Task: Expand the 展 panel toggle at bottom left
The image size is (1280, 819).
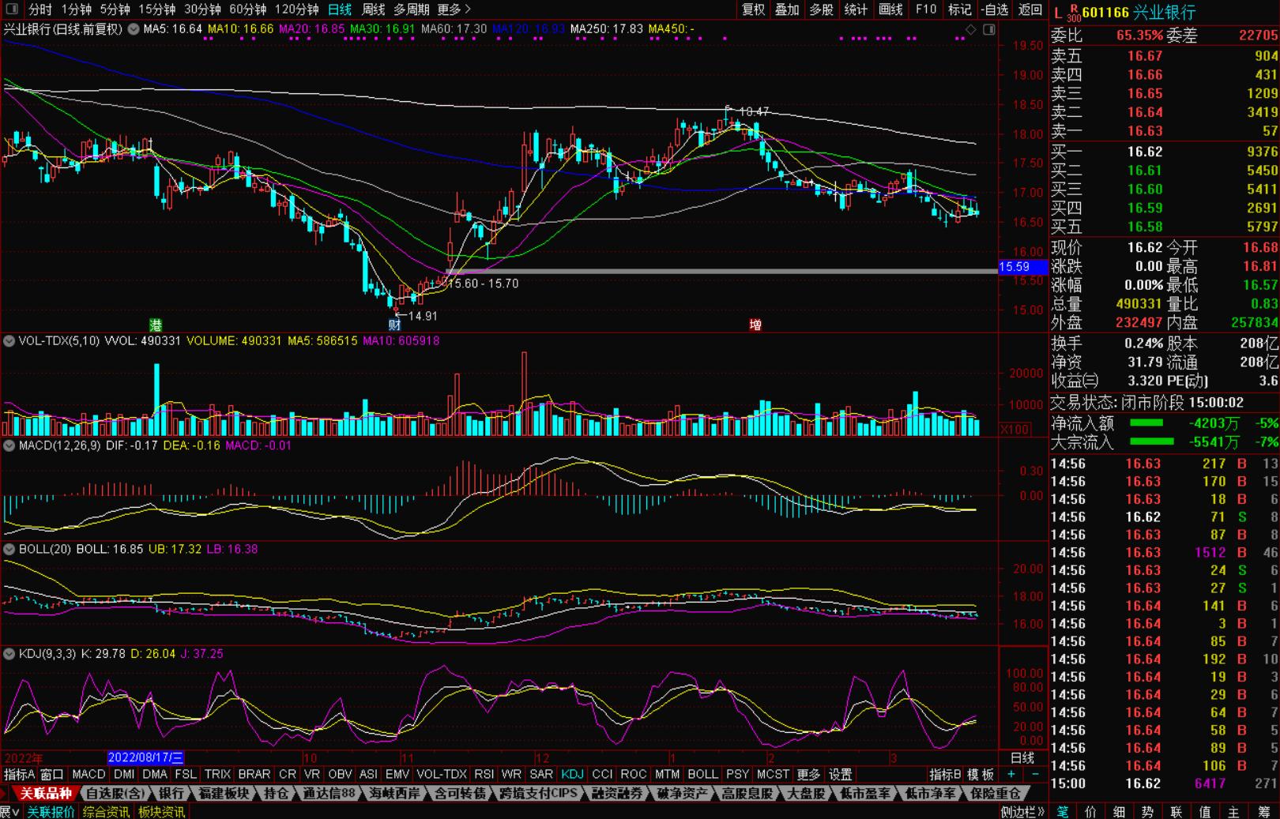Action: 9,812
